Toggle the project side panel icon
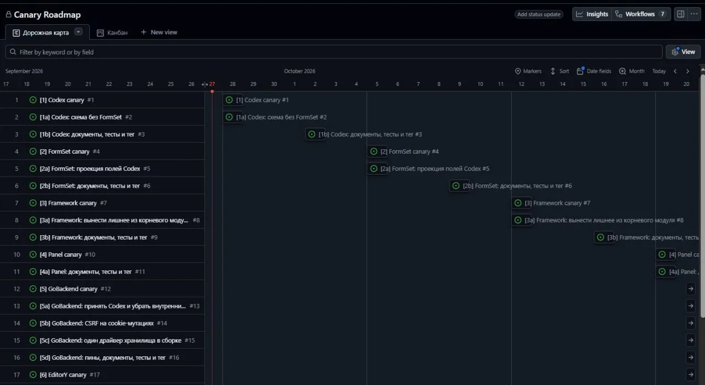The height and width of the screenshot is (385, 705). 681,14
